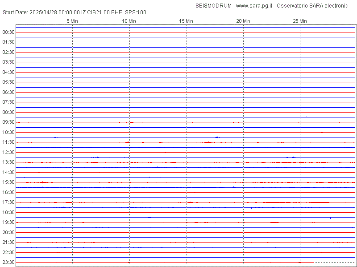357x267 pixels.
Task: Click the 05:30 row time label
Action: click(x=8, y=82)
